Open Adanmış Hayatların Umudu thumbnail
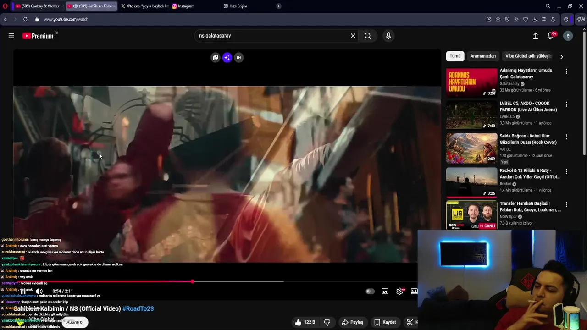Screen dimensions: 587x330 coord(471,82)
